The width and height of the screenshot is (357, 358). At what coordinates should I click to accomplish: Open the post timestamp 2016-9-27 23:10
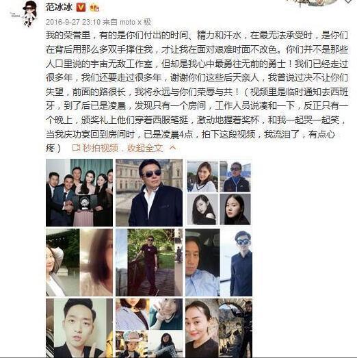tap(73, 22)
